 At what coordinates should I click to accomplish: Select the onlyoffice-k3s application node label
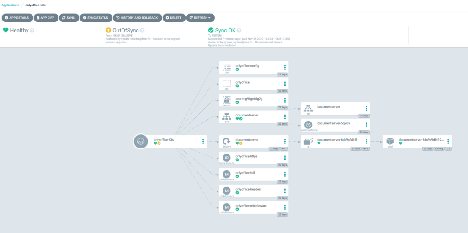[x=164, y=139]
